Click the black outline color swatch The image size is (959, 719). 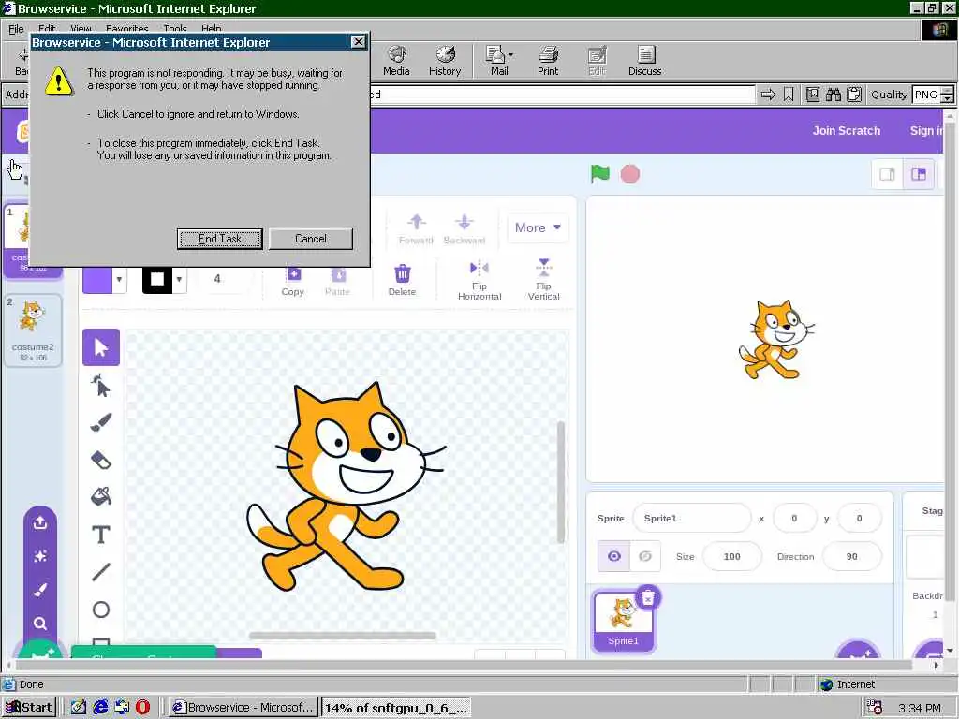(x=157, y=279)
